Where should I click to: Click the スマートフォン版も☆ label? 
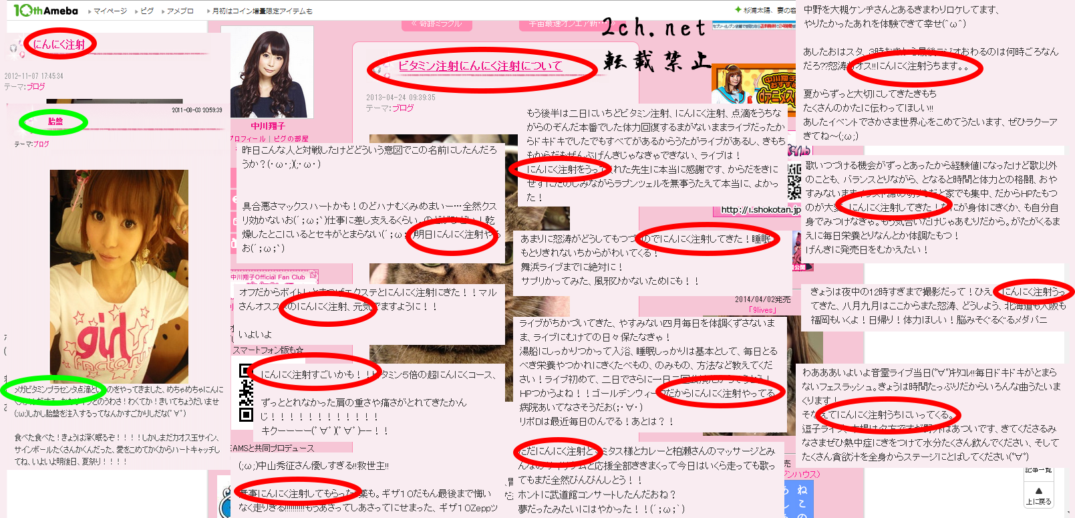(269, 350)
